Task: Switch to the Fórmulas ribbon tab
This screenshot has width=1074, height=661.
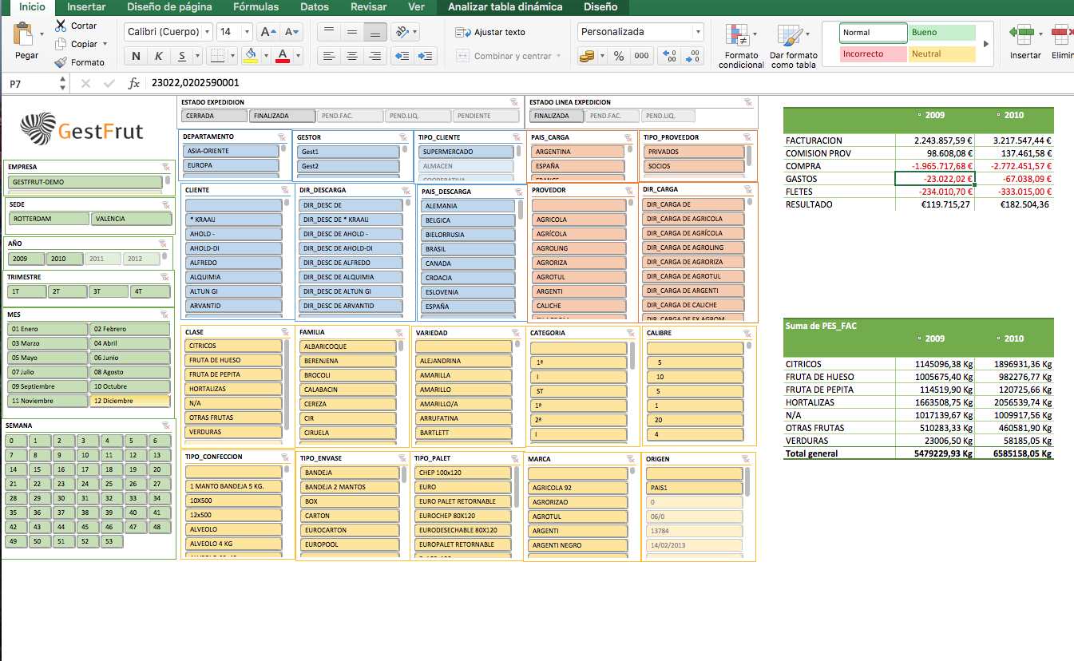Action: [256, 7]
